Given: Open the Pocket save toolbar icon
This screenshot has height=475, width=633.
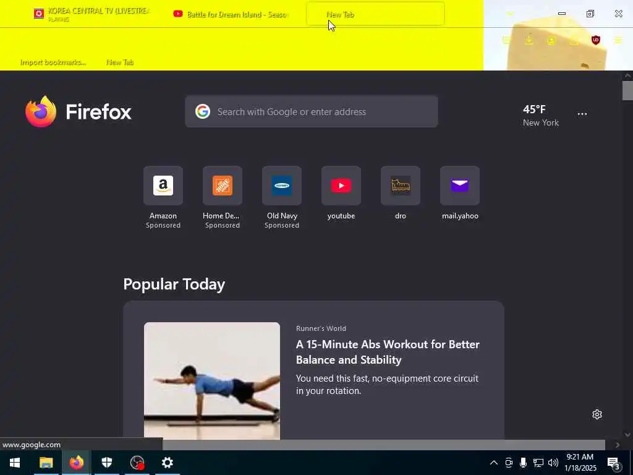Looking at the screenshot, I should [x=506, y=40].
